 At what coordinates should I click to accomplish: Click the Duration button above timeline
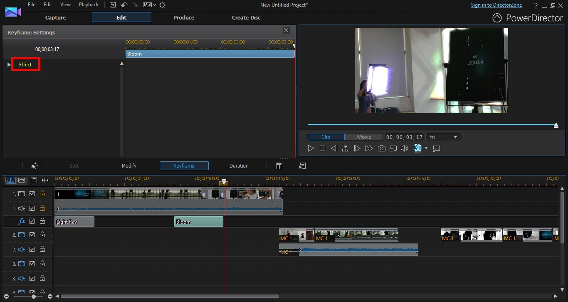click(x=239, y=166)
